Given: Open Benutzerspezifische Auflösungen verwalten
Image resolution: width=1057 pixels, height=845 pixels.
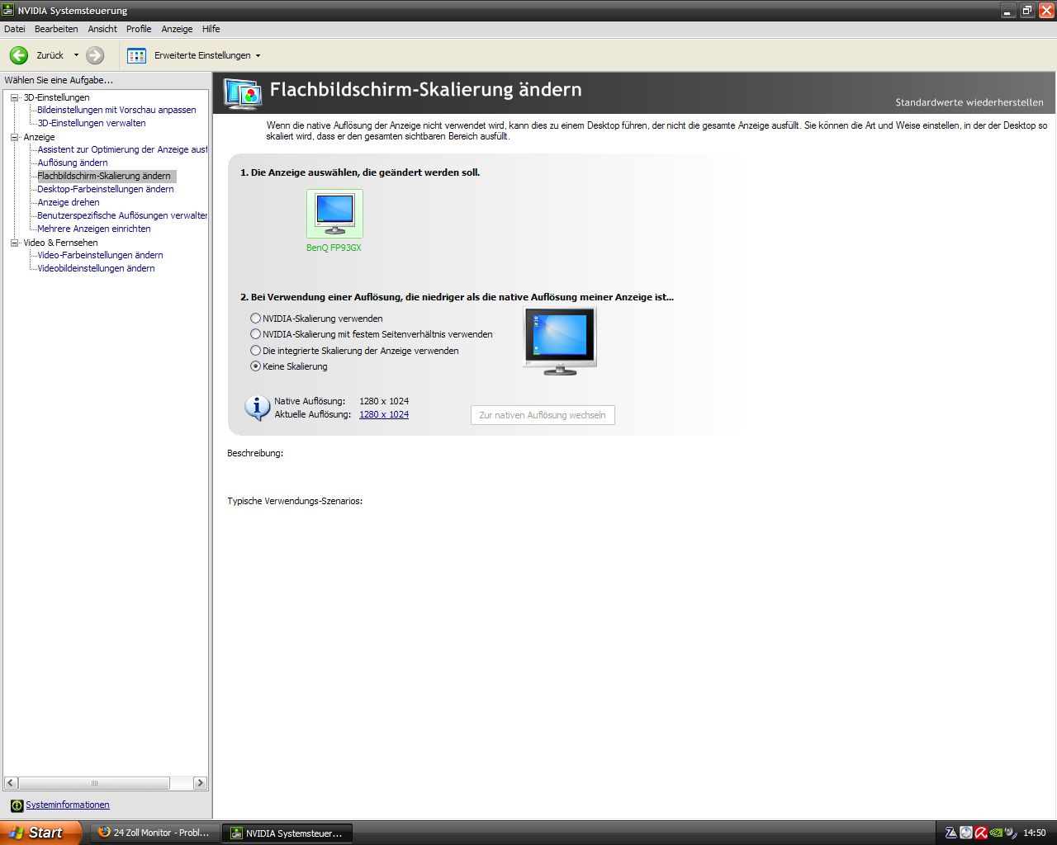Looking at the screenshot, I should click(x=122, y=215).
